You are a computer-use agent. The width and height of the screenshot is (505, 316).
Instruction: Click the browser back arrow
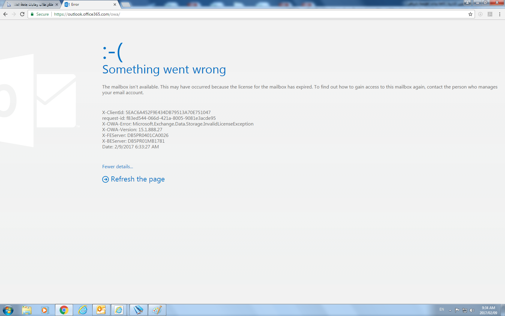5,14
